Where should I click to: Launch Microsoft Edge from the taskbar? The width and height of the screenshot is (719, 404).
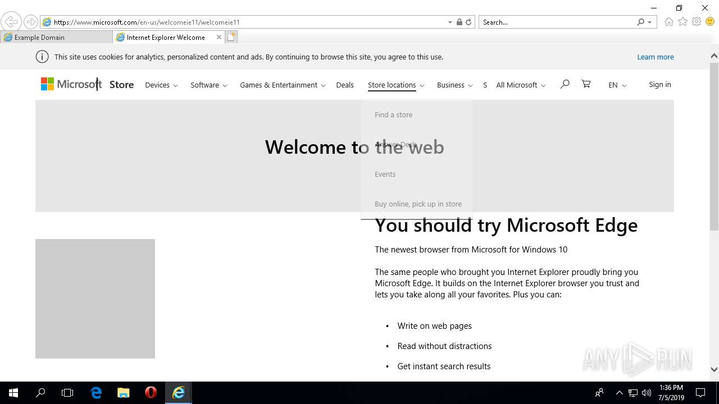pos(96,393)
